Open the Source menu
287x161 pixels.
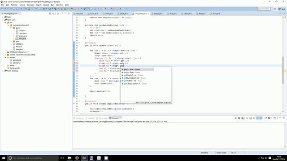[x=22, y=5]
